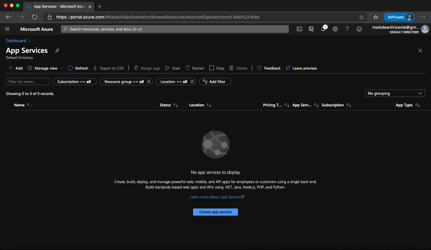Open the Location == all filter
431x250 pixels.
tap(174, 82)
